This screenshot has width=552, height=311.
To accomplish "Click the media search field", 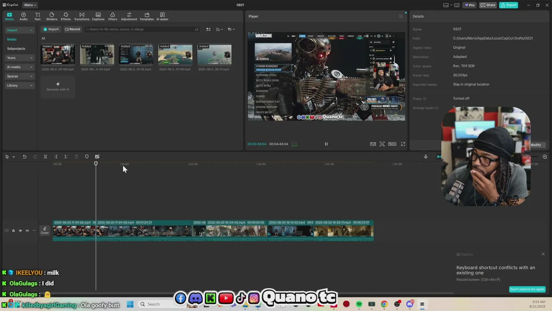I will 142,29.
